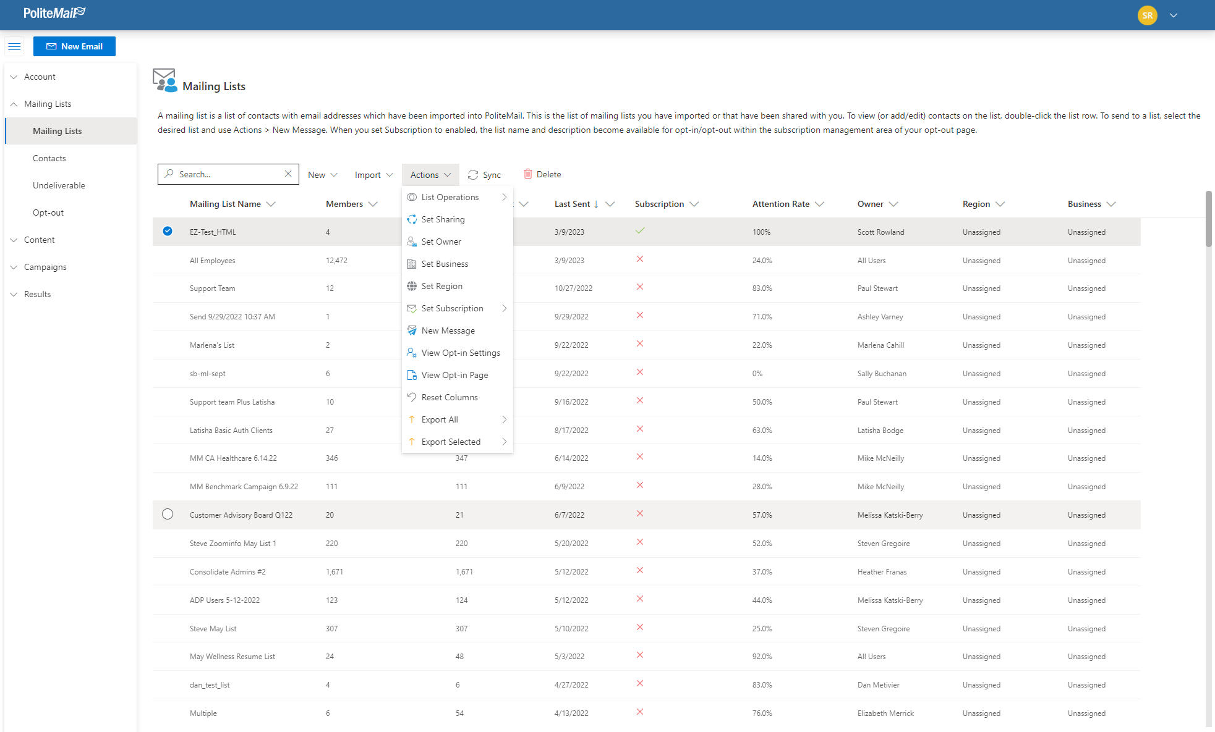This screenshot has height=732, width=1215.
Task: Choose New Message from Actions menu
Action: click(448, 330)
